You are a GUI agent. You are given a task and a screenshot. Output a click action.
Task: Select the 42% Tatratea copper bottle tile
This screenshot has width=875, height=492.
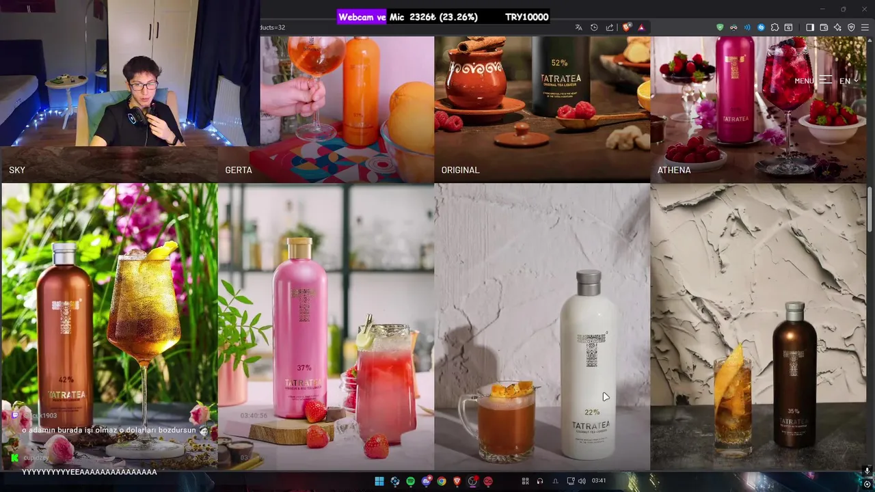click(x=109, y=327)
